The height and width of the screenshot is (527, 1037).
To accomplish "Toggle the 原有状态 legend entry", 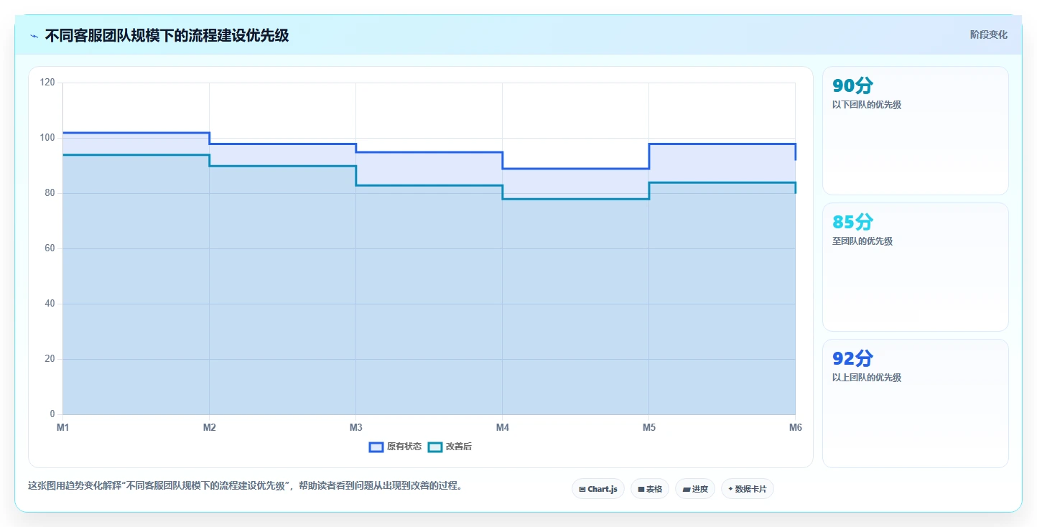I will [x=395, y=447].
